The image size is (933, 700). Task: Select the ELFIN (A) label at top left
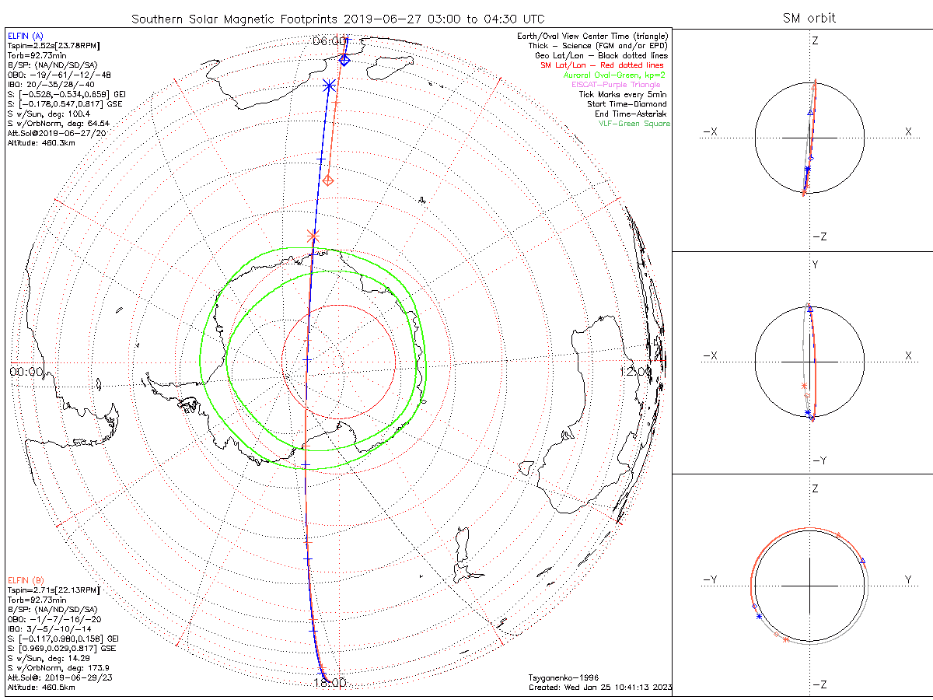coord(26,36)
